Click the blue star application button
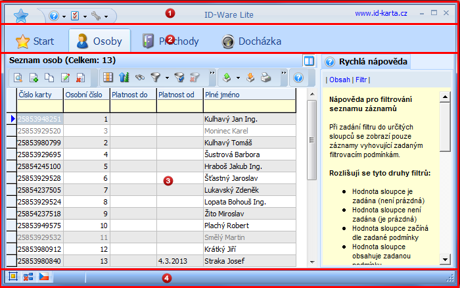The height and width of the screenshot is (288, 460). (x=21, y=16)
